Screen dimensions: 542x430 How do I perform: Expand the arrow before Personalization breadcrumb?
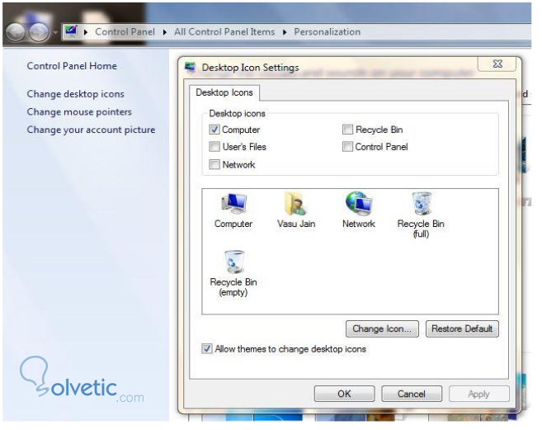point(285,32)
